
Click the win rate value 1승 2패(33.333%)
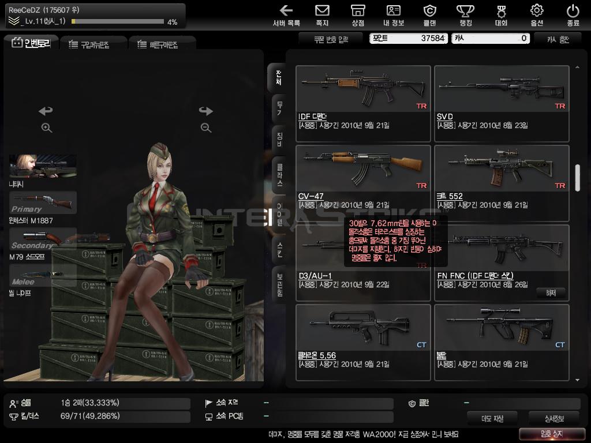click(x=89, y=403)
